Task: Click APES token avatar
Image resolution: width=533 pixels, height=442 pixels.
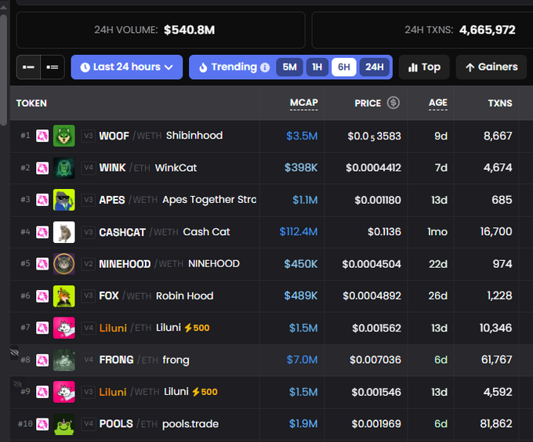Action: (64, 200)
